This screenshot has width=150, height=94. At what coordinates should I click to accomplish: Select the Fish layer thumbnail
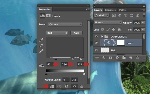click(105, 50)
